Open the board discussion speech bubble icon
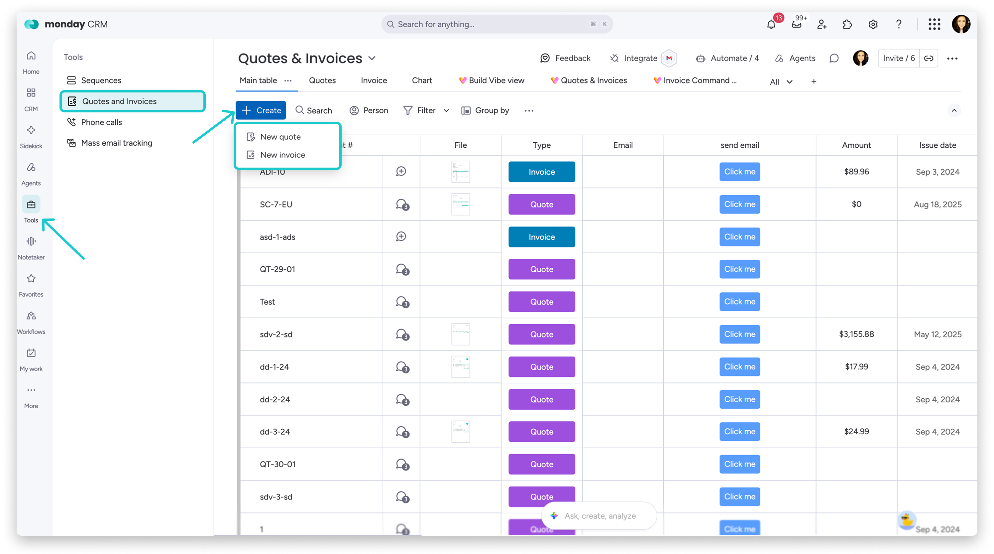This screenshot has height=554, width=994. [x=834, y=58]
